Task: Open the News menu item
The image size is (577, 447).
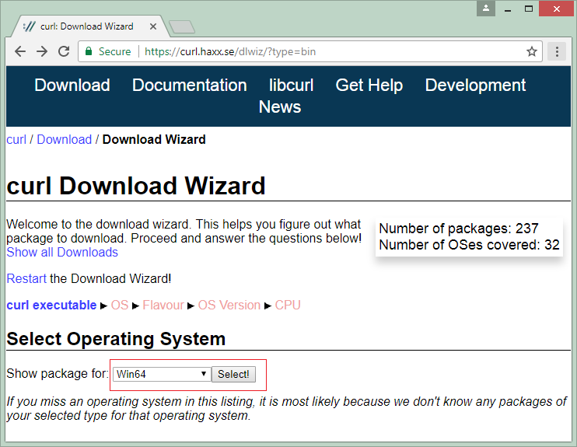Action: coord(280,107)
